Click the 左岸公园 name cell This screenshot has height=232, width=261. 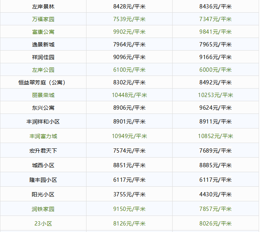[43, 70]
